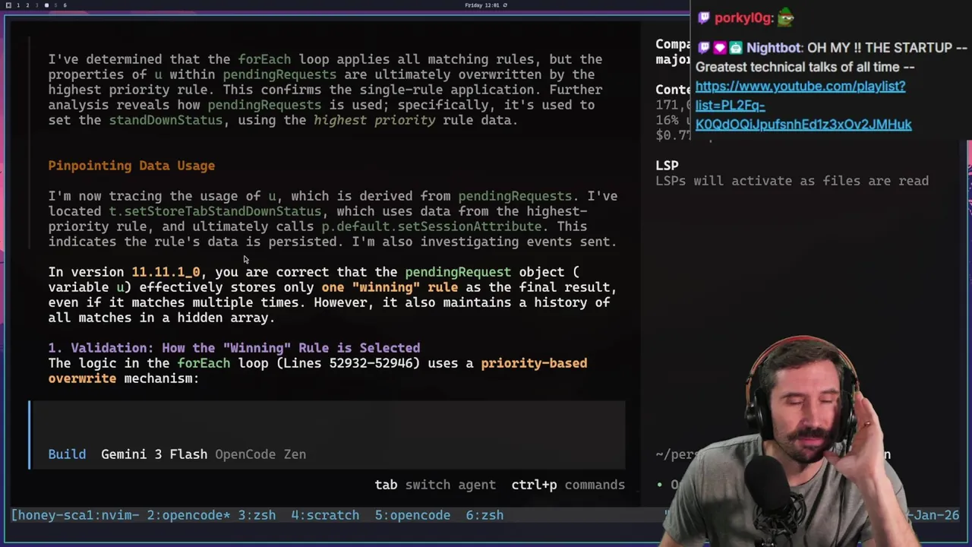Click the refresh icon beside the clock

505,5
